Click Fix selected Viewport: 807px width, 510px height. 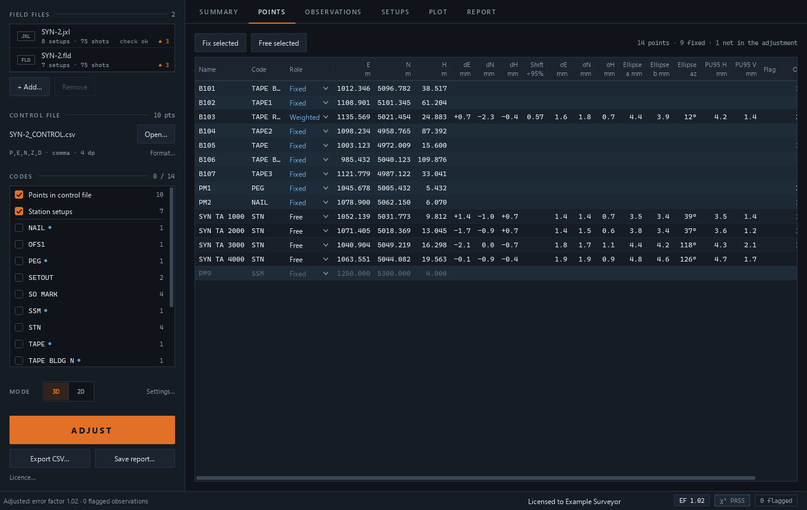tap(220, 43)
